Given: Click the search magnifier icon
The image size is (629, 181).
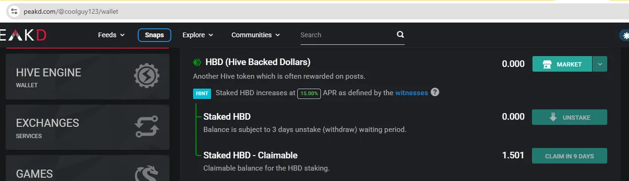Looking at the screenshot, I should (400, 35).
